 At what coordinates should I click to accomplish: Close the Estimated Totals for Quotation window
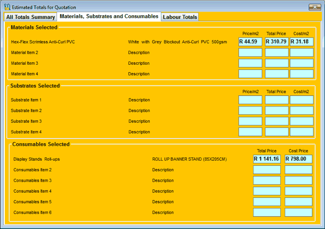click(314, 7)
